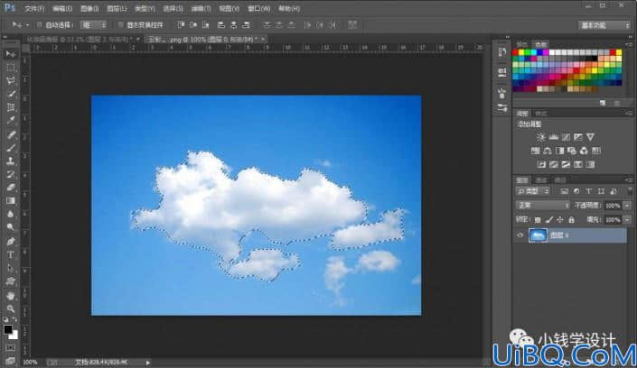Select the Path Selection tool
Screen dimensions: 637x368
(x=11, y=268)
